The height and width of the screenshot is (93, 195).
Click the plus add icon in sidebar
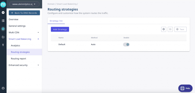pyautogui.click(x=3, y=12)
